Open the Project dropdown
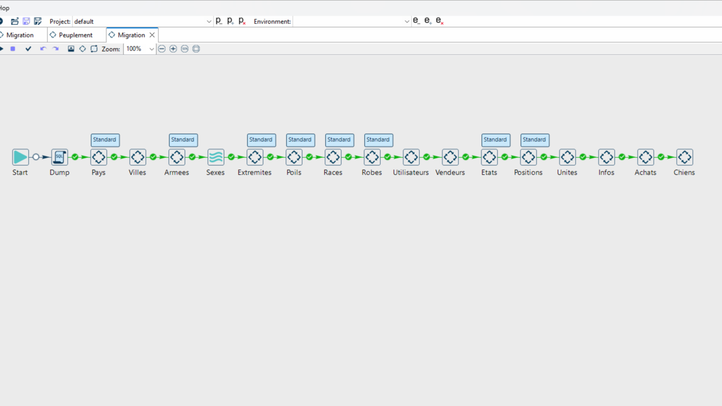 tap(208, 21)
